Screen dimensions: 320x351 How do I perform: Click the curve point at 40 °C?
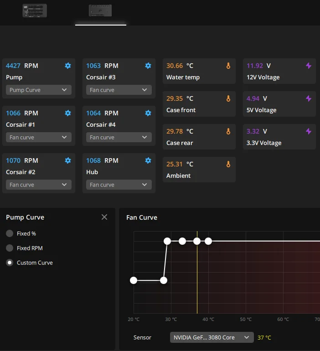208,241
